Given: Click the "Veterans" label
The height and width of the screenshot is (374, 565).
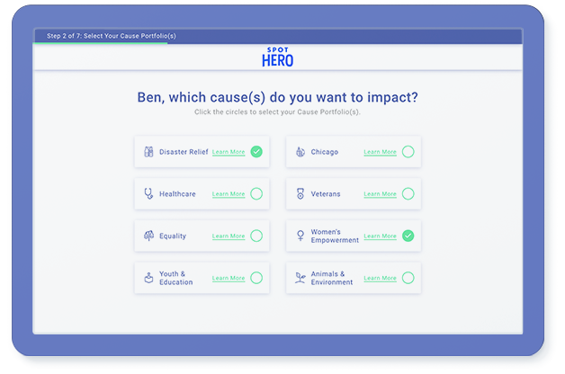Looking at the screenshot, I should 326,194.
